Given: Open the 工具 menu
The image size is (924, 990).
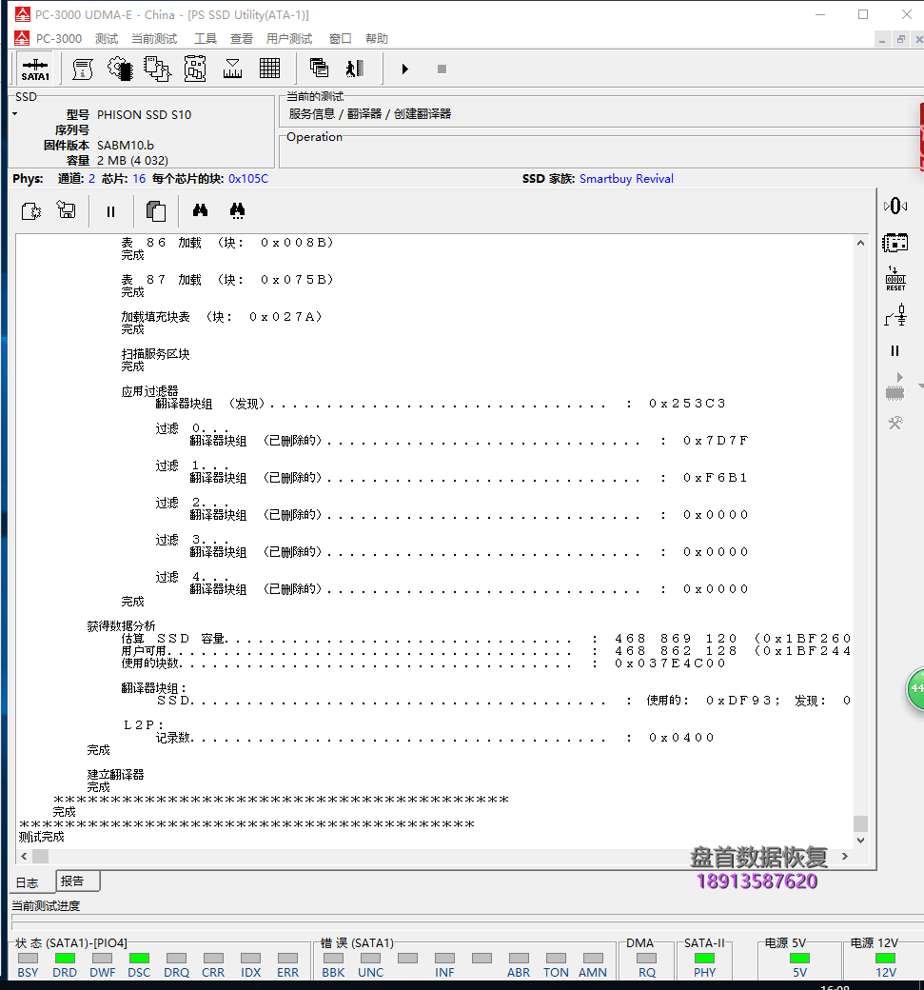Looking at the screenshot, I should coord(206,38).
